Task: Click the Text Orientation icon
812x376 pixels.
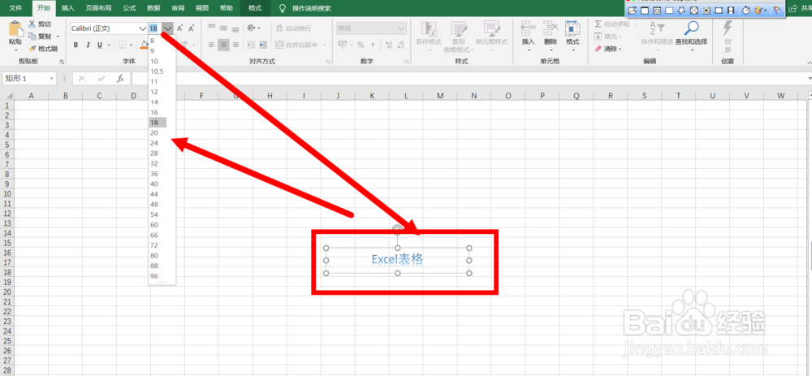Action: 252,28
